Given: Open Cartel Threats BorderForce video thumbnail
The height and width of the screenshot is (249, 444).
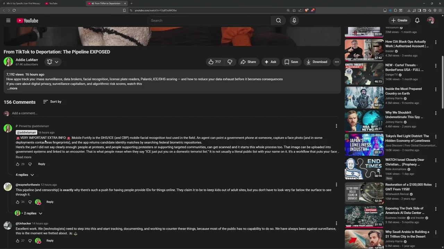Looking at the screenshot, I should tap(364, 74).
